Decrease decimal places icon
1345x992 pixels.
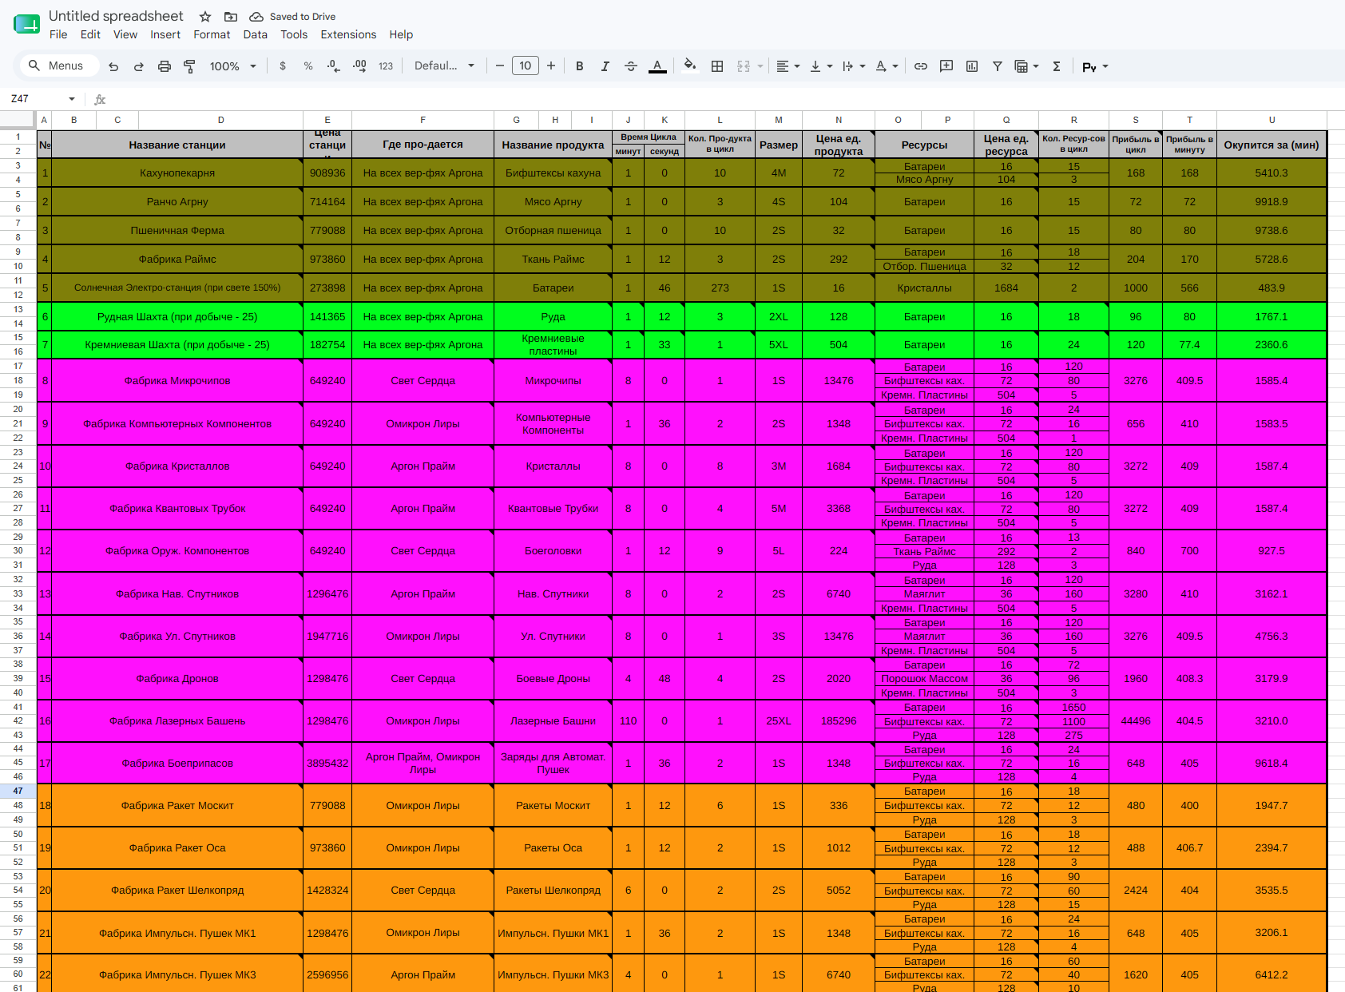point(334,66)
